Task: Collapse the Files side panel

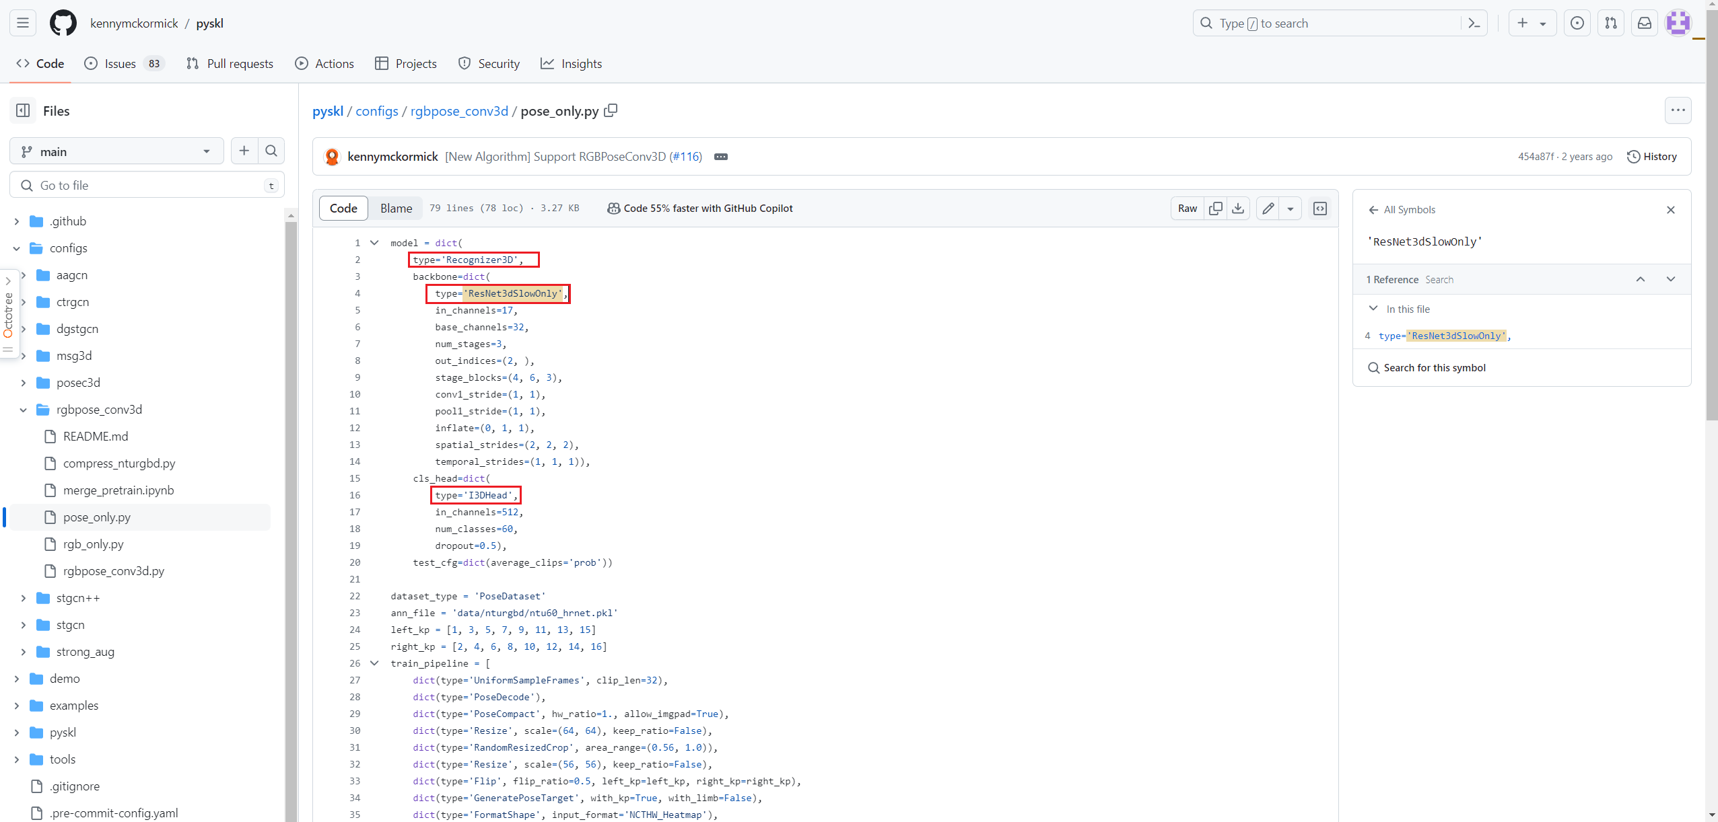Action: 23,111
